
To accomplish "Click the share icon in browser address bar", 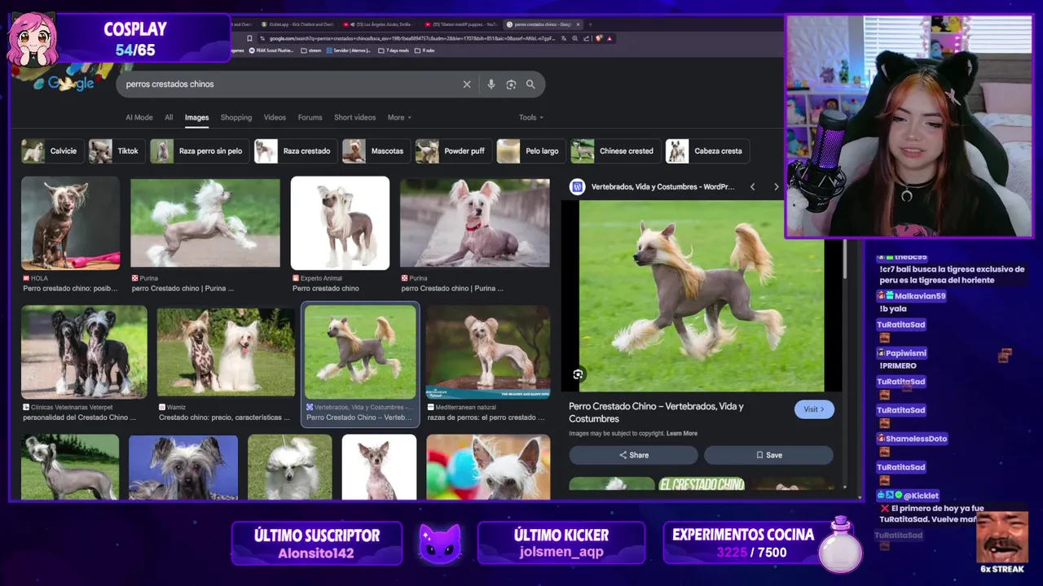I will 587,38.
